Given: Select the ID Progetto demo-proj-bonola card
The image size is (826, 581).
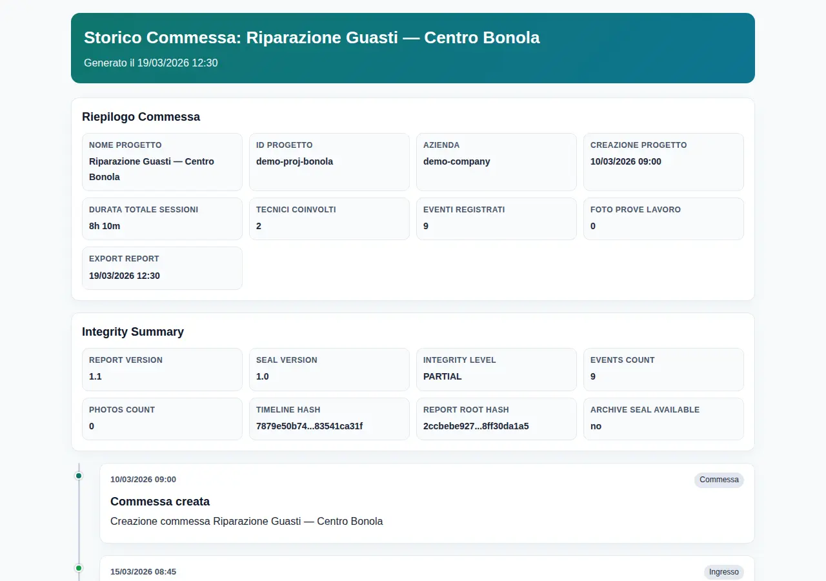Looking at the screenshot, I should pyautogui.click(x=329, y=161).
